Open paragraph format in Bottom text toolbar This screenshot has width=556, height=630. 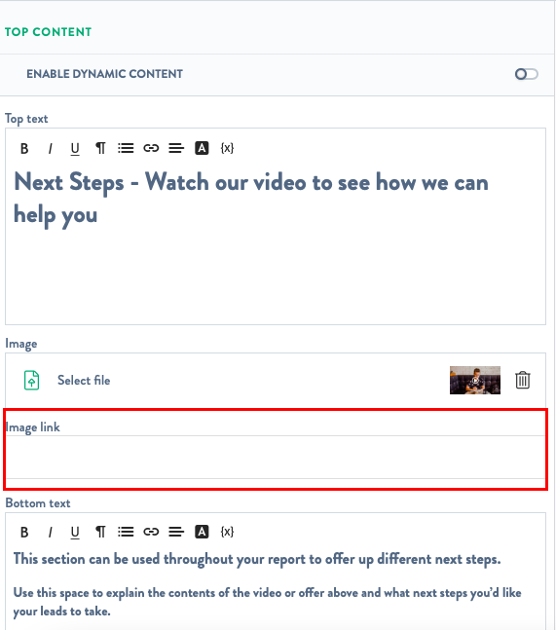click(x=100, y=532)
